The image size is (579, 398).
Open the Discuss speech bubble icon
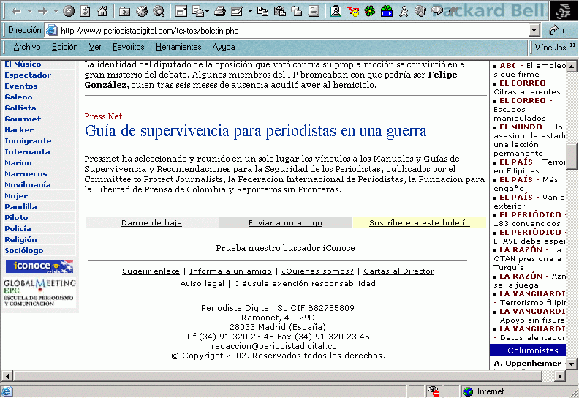[x=438, y=12]
